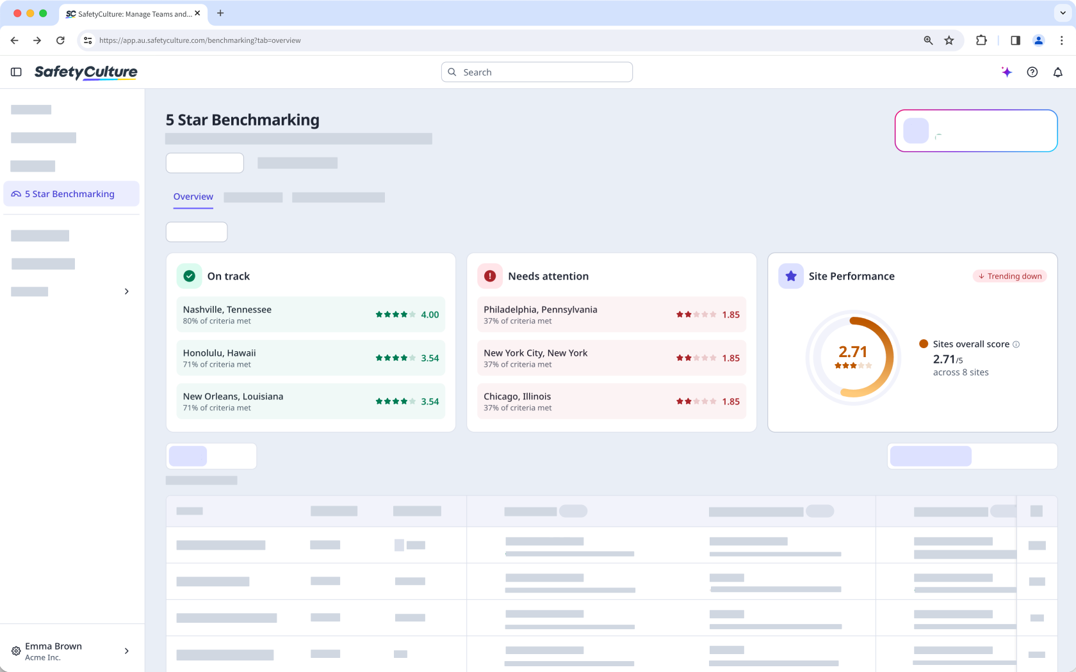The width and height of the screenshot is (1076, 672).
Task: Open browser extensions puzzle icon
Action: point(981,40)
